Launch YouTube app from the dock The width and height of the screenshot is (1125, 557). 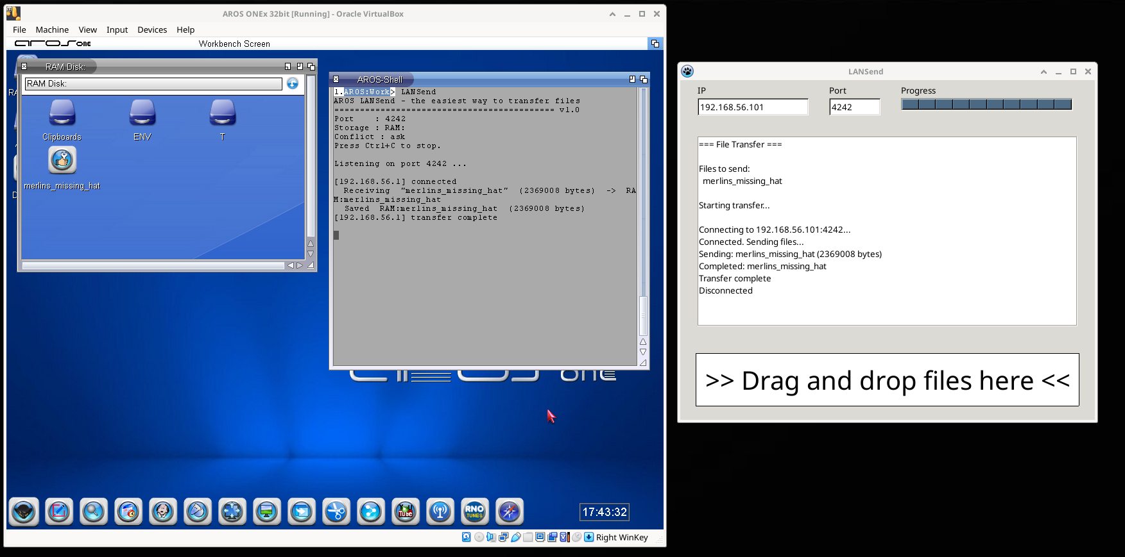(x=406, y=511)
